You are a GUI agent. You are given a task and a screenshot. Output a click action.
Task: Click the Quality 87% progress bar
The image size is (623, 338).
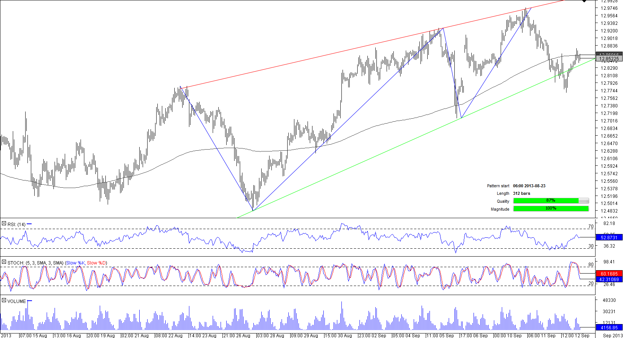click(x=551, y=201)
